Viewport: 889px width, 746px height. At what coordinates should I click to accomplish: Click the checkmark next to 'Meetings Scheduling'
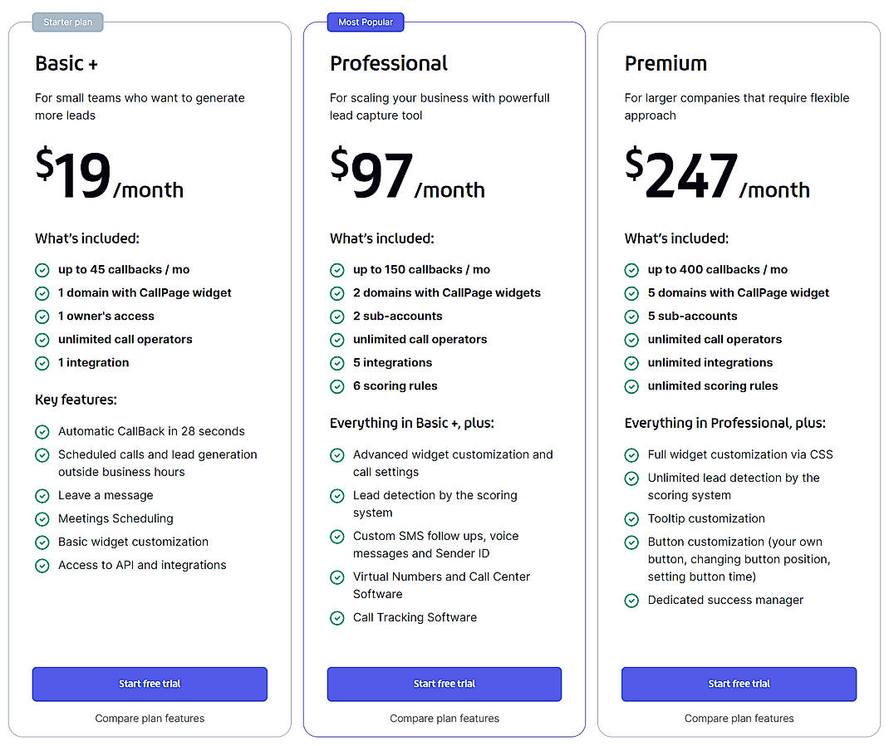(42, 518)
